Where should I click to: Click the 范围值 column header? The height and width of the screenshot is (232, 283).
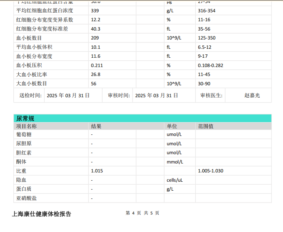tap(206, 126)
